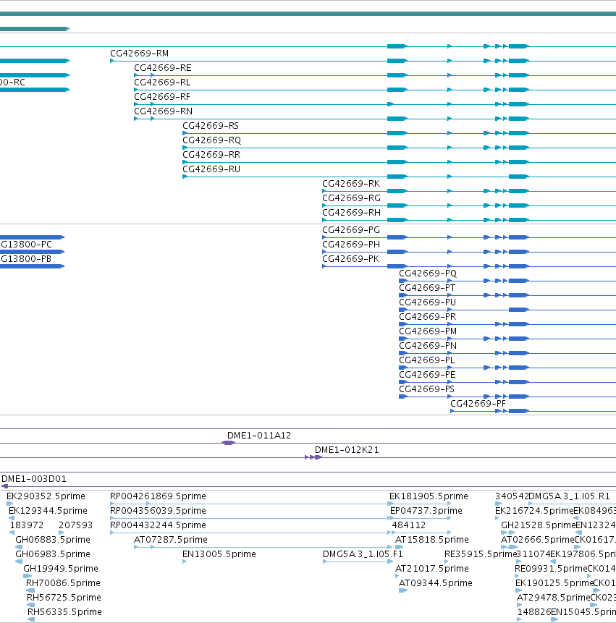The image size is (616, 623).
Task: Select the CG42669-RK transcript label
Action: [x=351, y=184]
